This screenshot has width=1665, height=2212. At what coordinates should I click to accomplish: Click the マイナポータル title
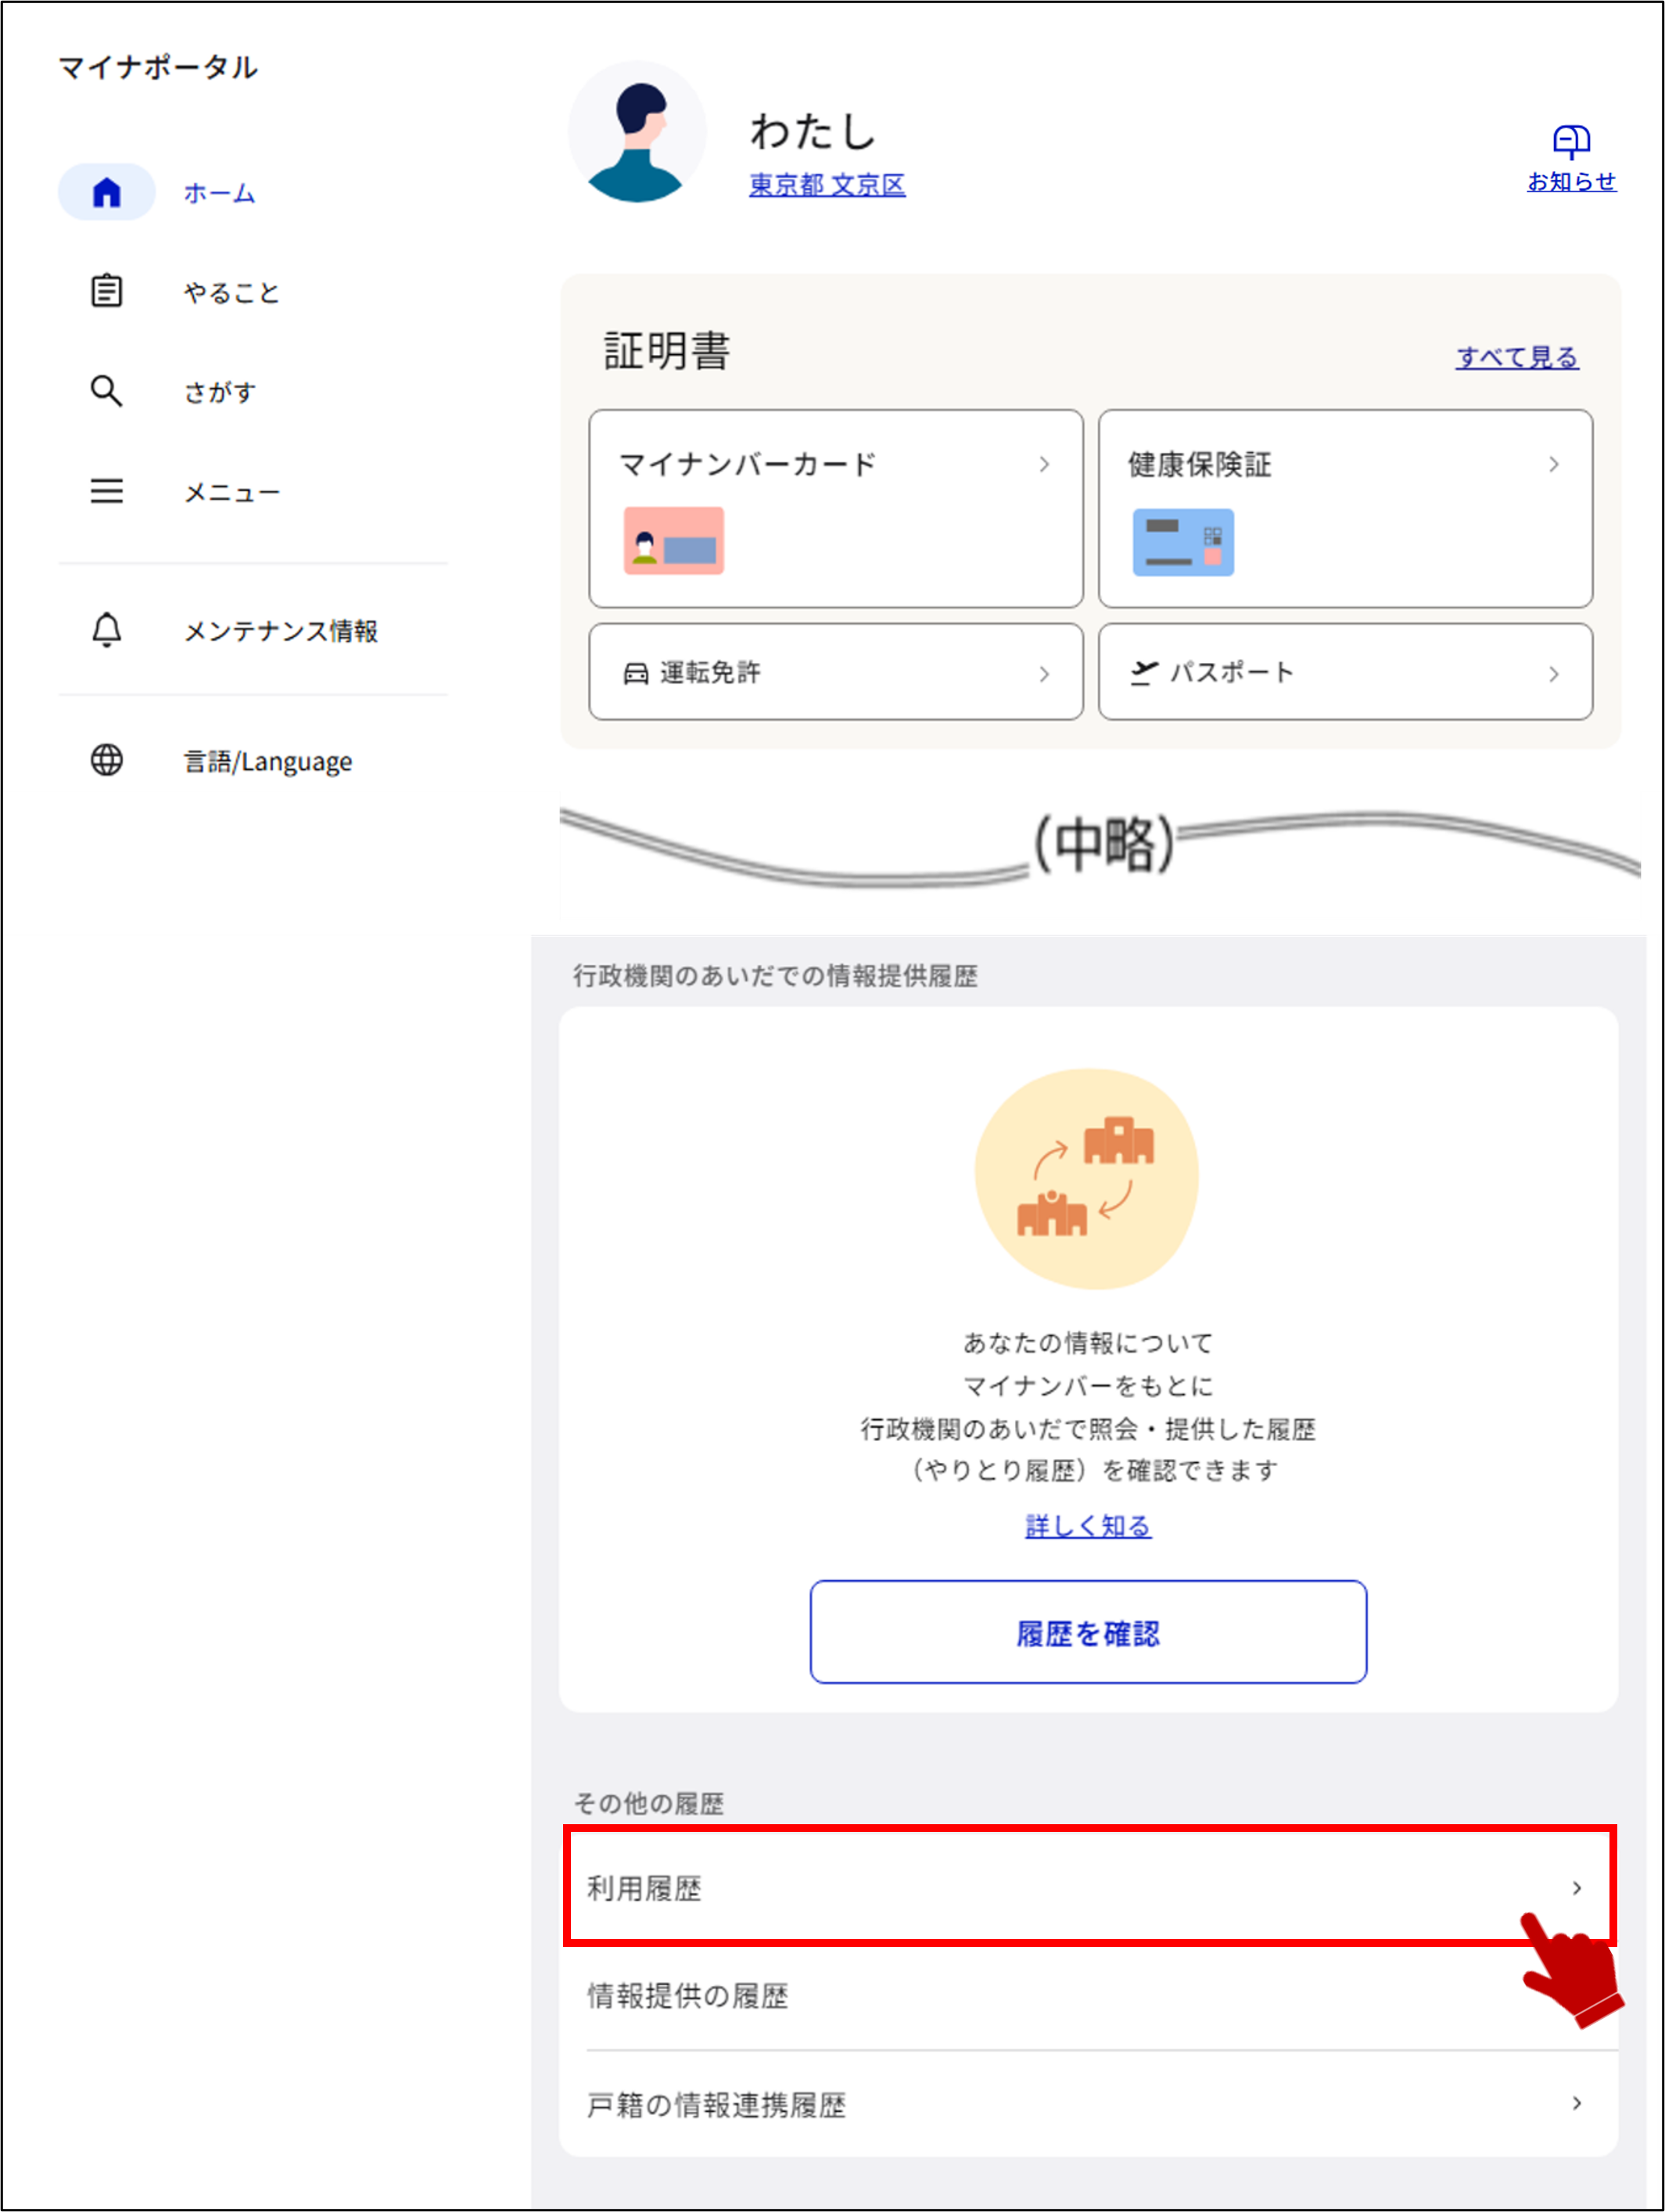(x=158, y=67)
